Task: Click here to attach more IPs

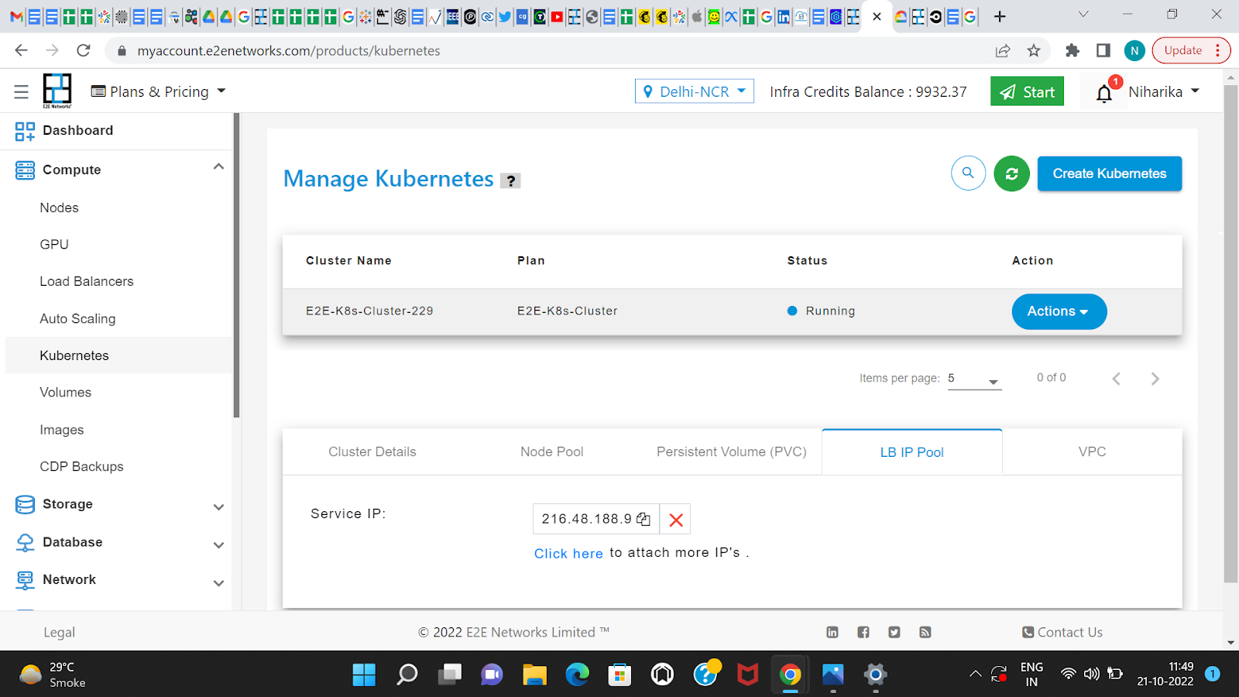Action: pos(568,553)
